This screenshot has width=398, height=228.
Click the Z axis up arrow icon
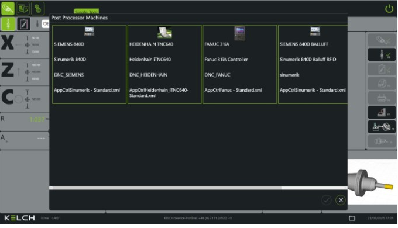(x=18, y=72)
